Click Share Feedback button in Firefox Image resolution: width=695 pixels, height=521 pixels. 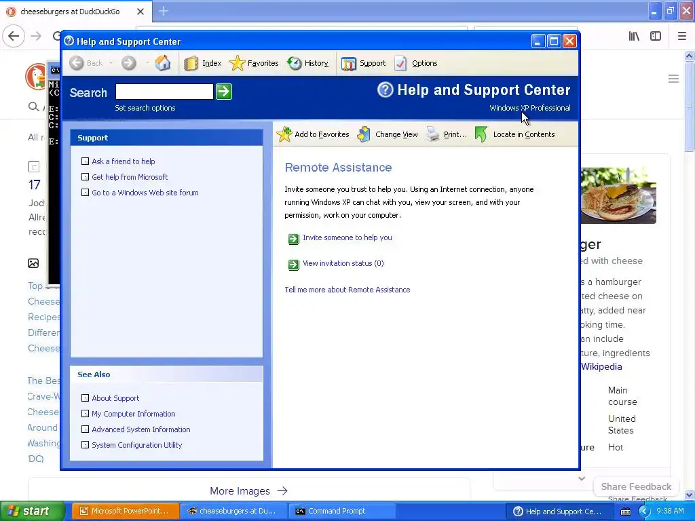coord(636,486)
